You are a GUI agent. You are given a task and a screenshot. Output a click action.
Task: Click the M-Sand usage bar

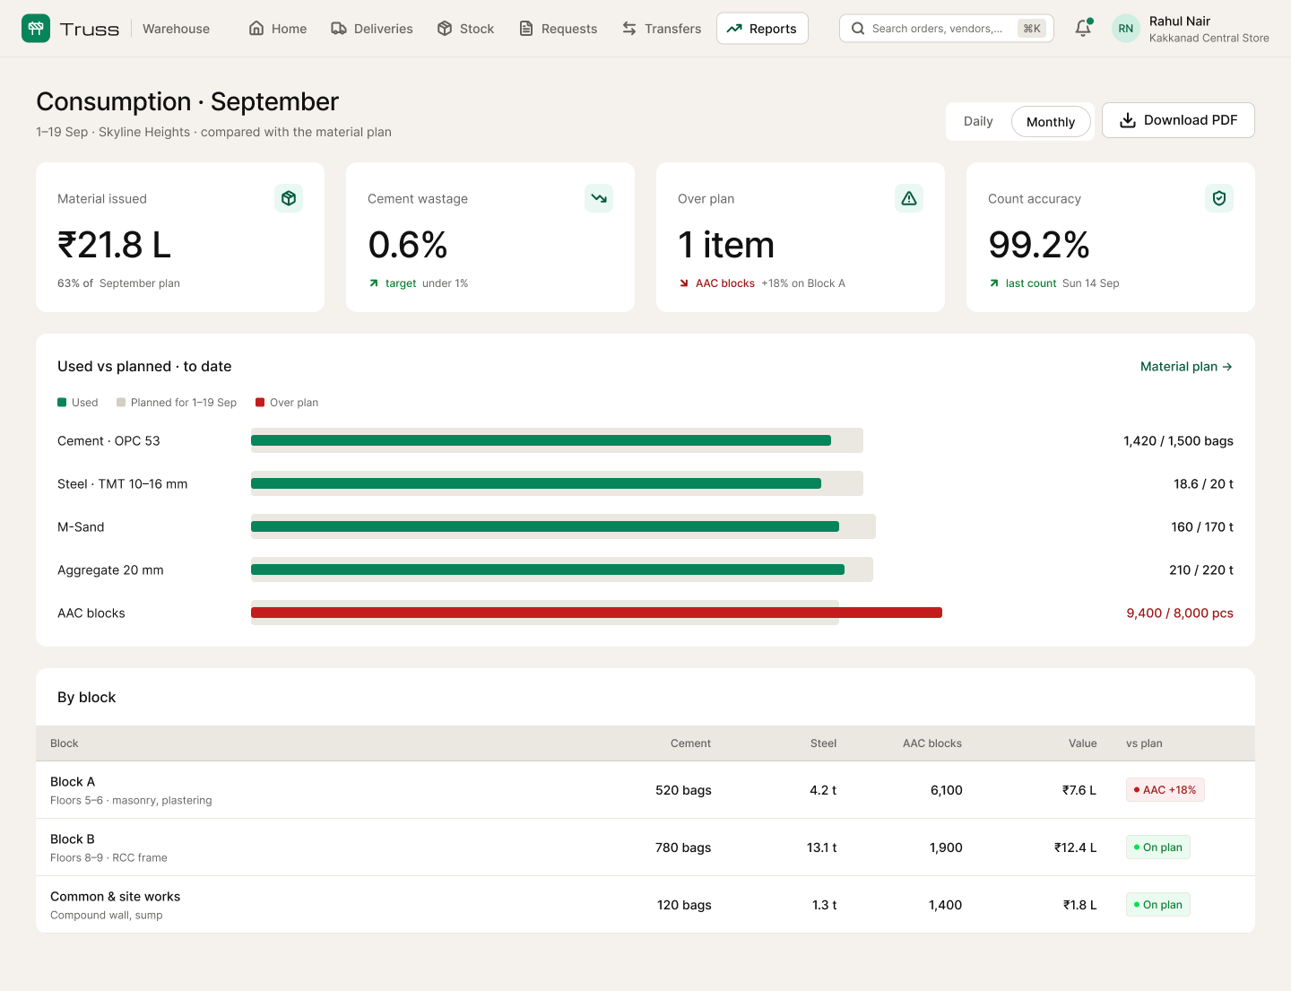(x=545, y=526)
